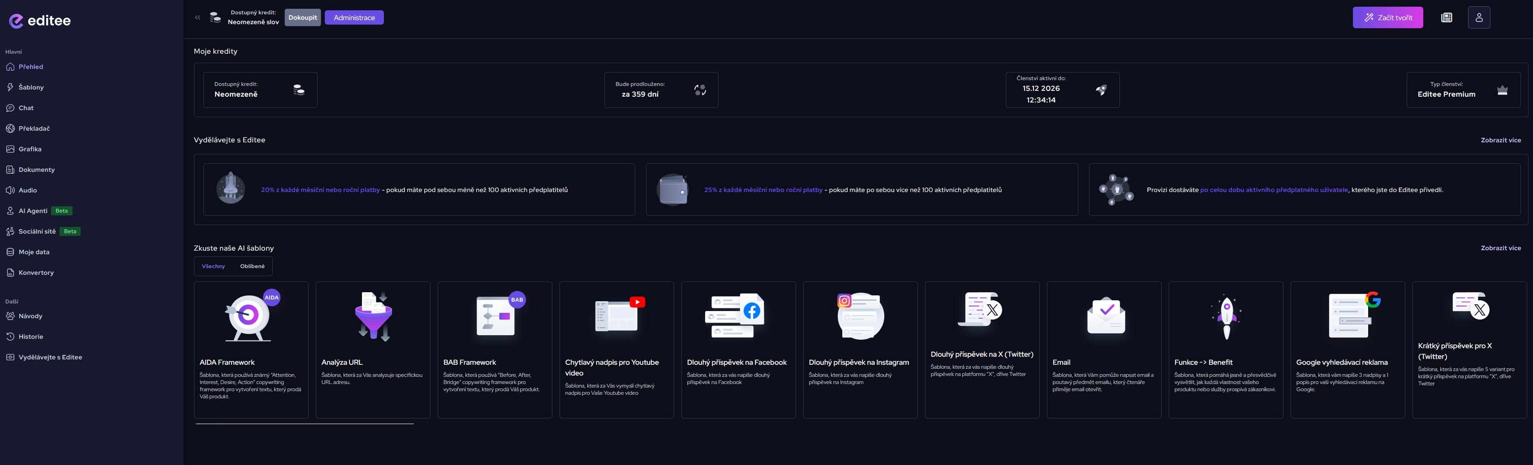1533x465 pixels.
Task: Open the AIDA Framework template card
Action: (250, 350)
